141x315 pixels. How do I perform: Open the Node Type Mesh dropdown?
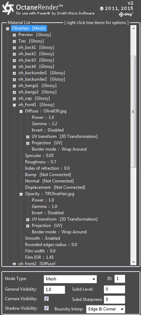click(x=70, y=279)
